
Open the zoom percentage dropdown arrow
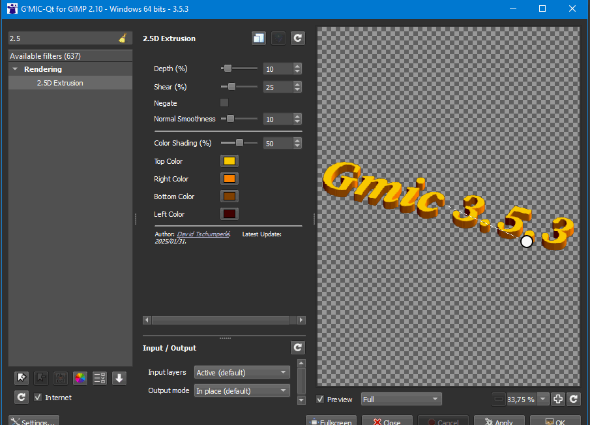click(x=542, y=399)
